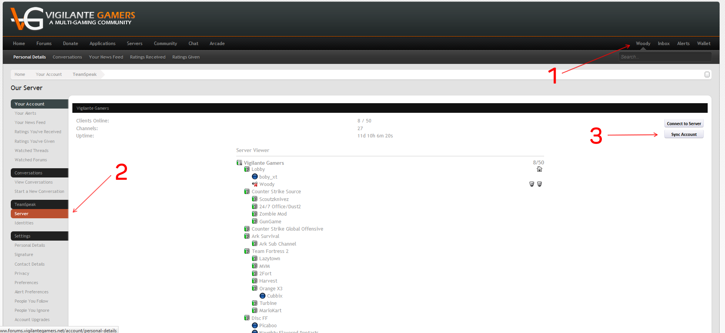725x333 pixels.
Task: Select the Team Fortress 2 channel
Action: click(x=270, y=251)
